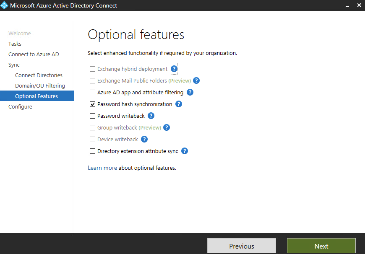Check the Group writeback checkbox

92,127
